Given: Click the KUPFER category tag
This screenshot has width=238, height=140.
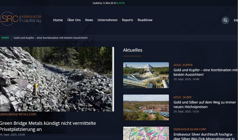Looking at the screenshot, I should tap(188, 65).
